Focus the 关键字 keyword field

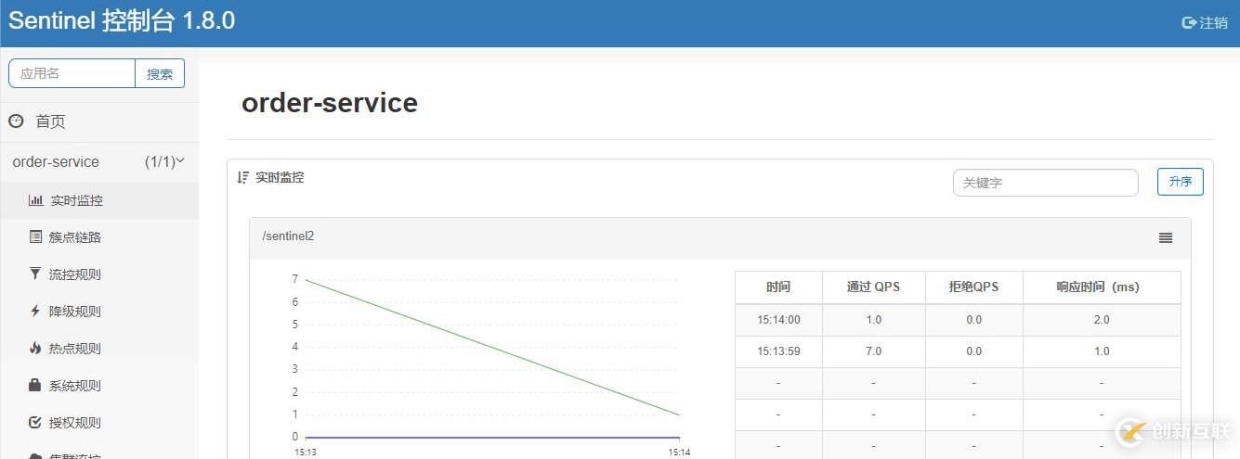[x=1045, y=183]
